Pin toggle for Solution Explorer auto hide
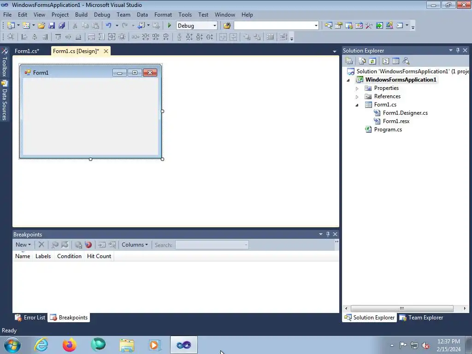 [458, 50]
